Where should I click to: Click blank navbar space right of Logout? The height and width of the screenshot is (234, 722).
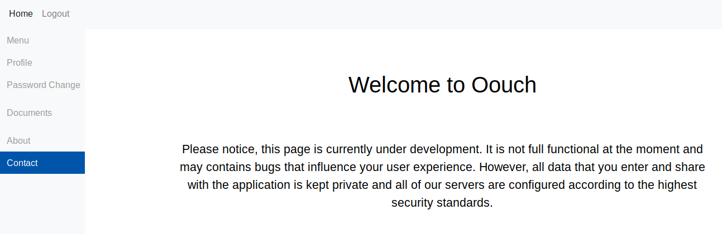391,13
